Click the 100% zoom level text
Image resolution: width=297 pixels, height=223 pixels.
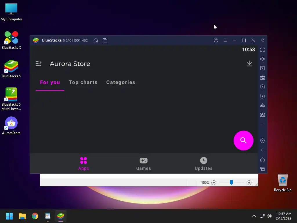(205, 183)
